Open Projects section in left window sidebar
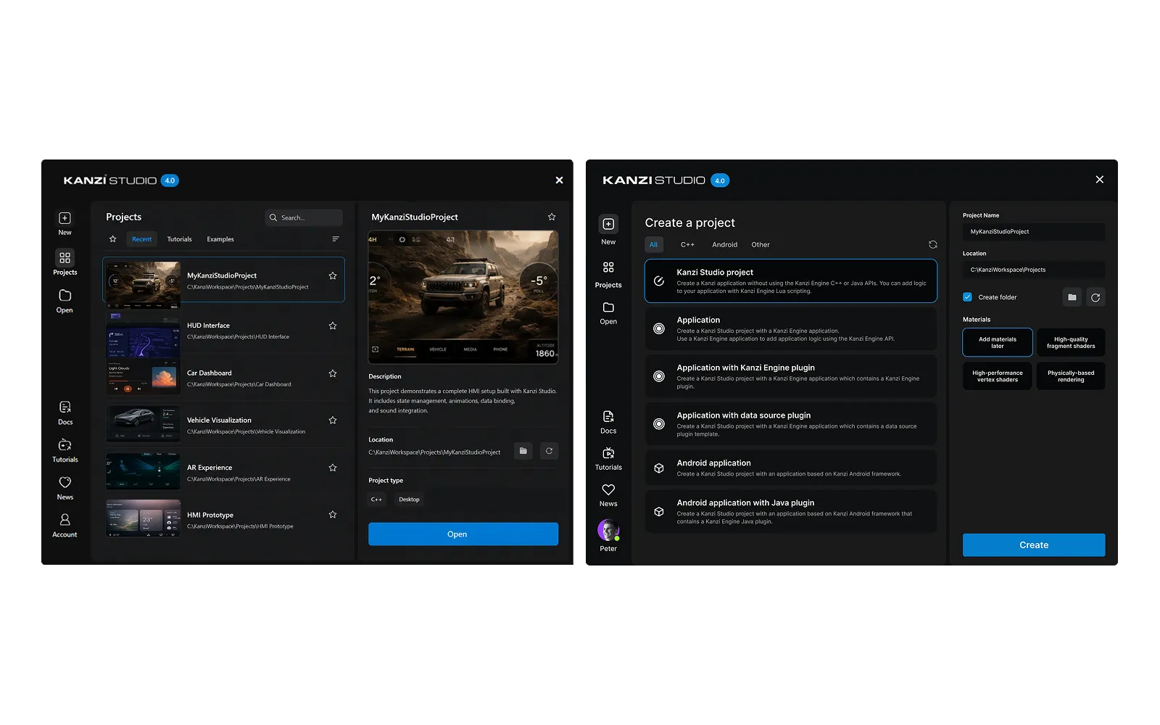This screenshot has height=725, width=1160. [x=65, y=263]
